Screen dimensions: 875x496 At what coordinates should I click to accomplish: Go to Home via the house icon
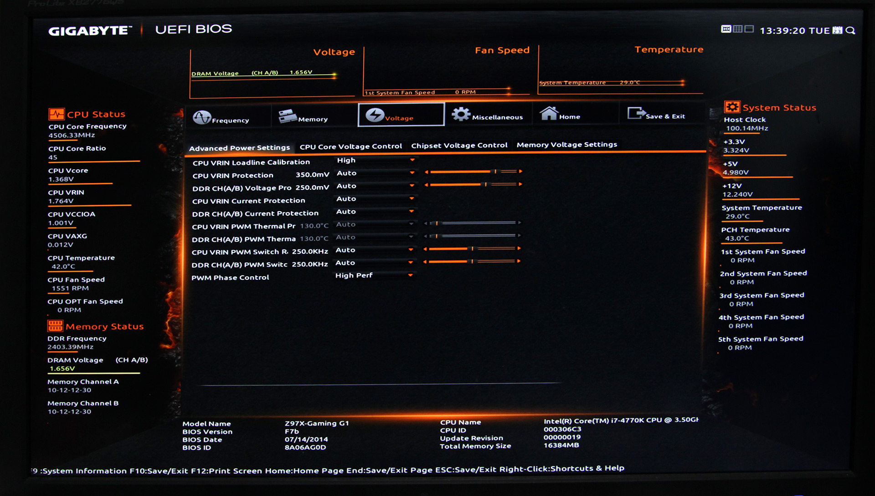[549, 113]
